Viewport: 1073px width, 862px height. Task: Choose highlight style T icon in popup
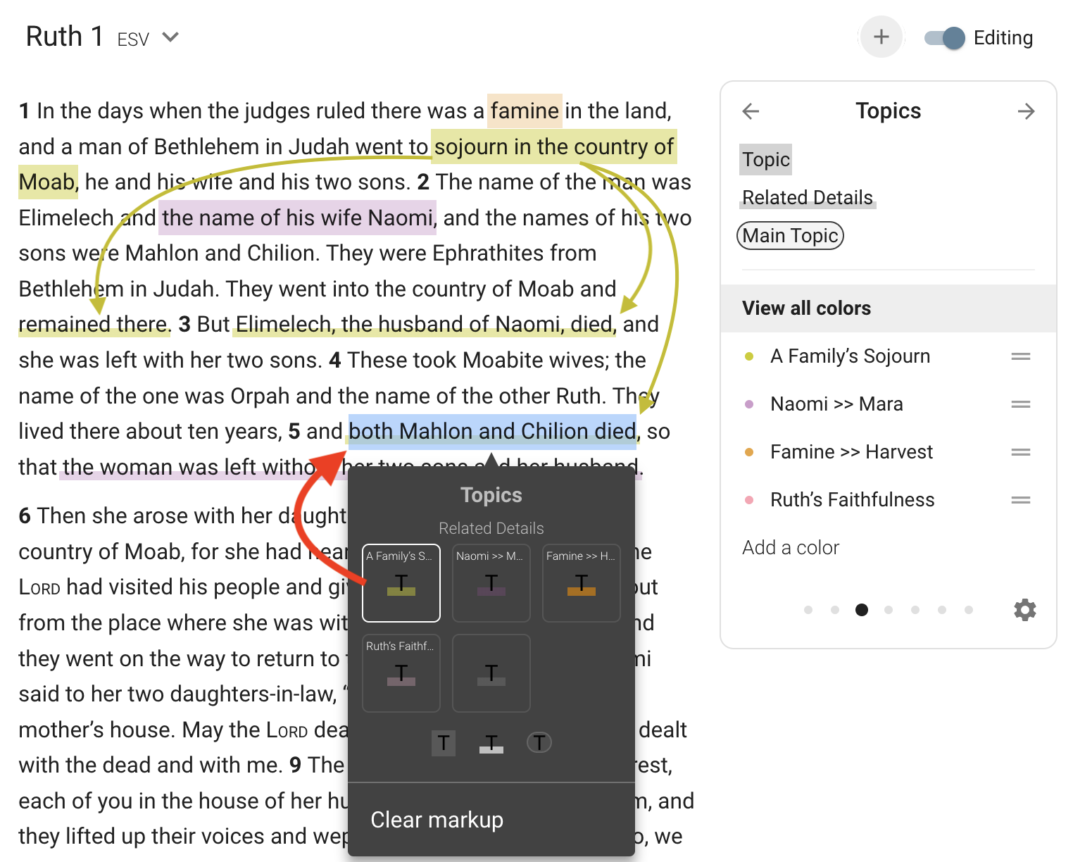pos(444,743)
